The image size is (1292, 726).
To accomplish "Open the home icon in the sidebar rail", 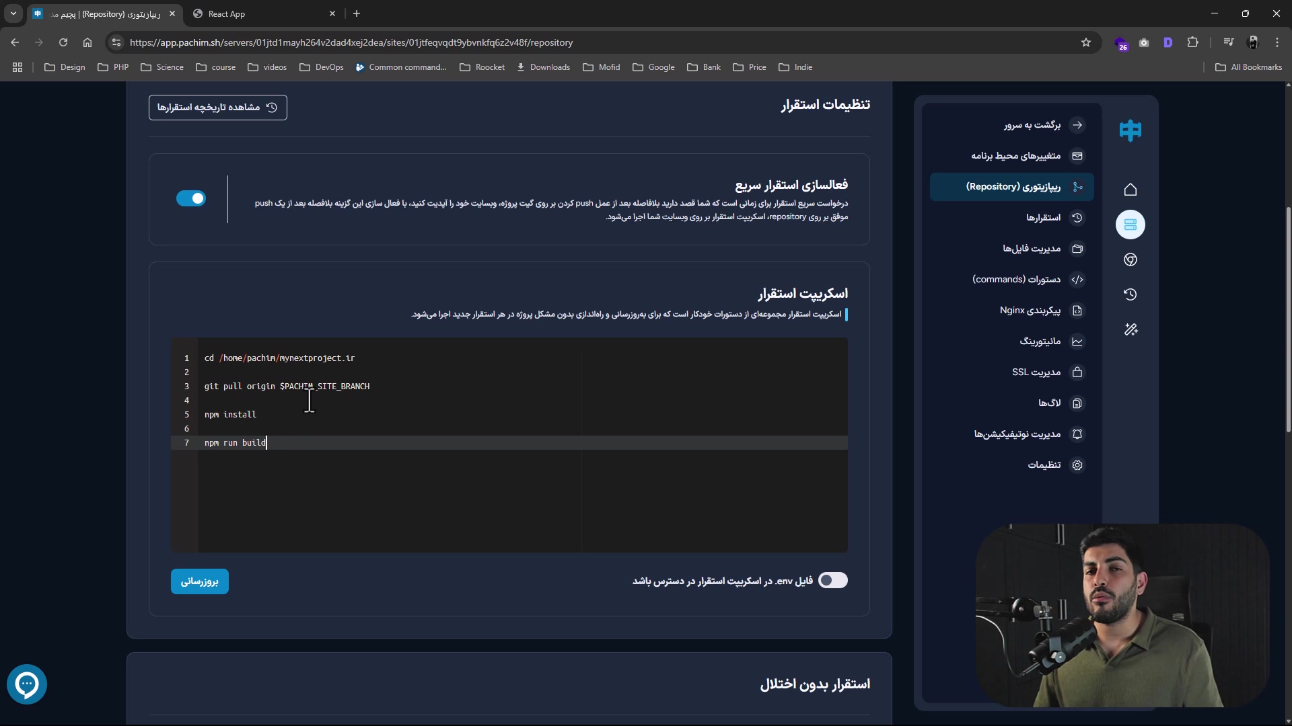I will pyautogui.click(x=1130, y=190).
